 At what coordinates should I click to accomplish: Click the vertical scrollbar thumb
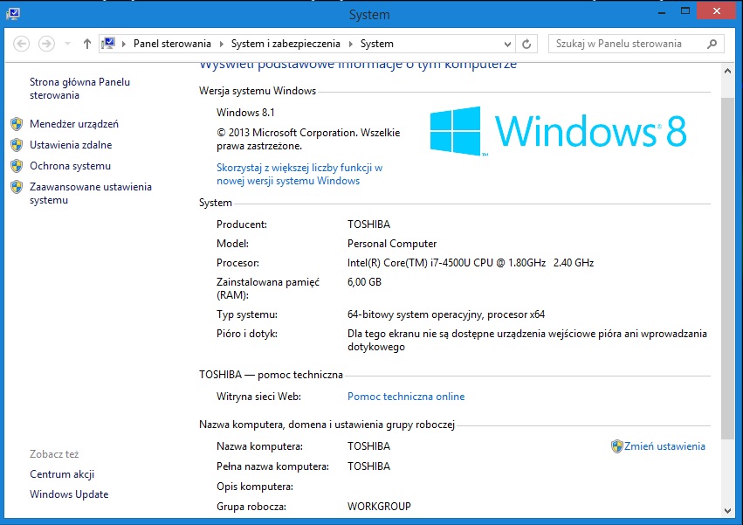(x=727, y=268)
